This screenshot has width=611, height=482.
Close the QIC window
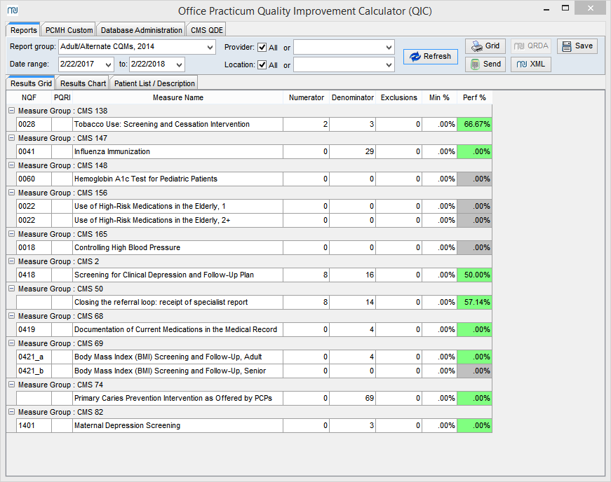[x=591, y=8]
